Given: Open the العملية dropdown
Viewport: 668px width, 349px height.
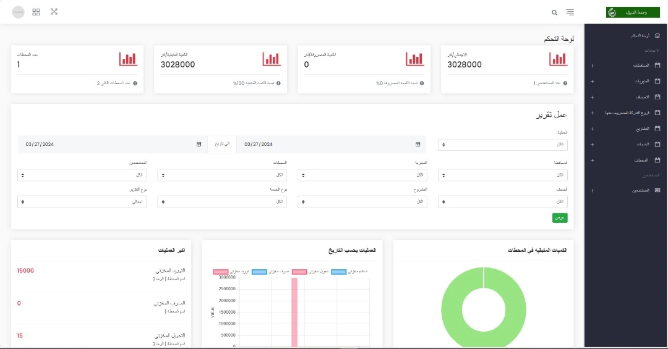Looking at the screenshot, I should pyautogui.click(x=502, y=144).
